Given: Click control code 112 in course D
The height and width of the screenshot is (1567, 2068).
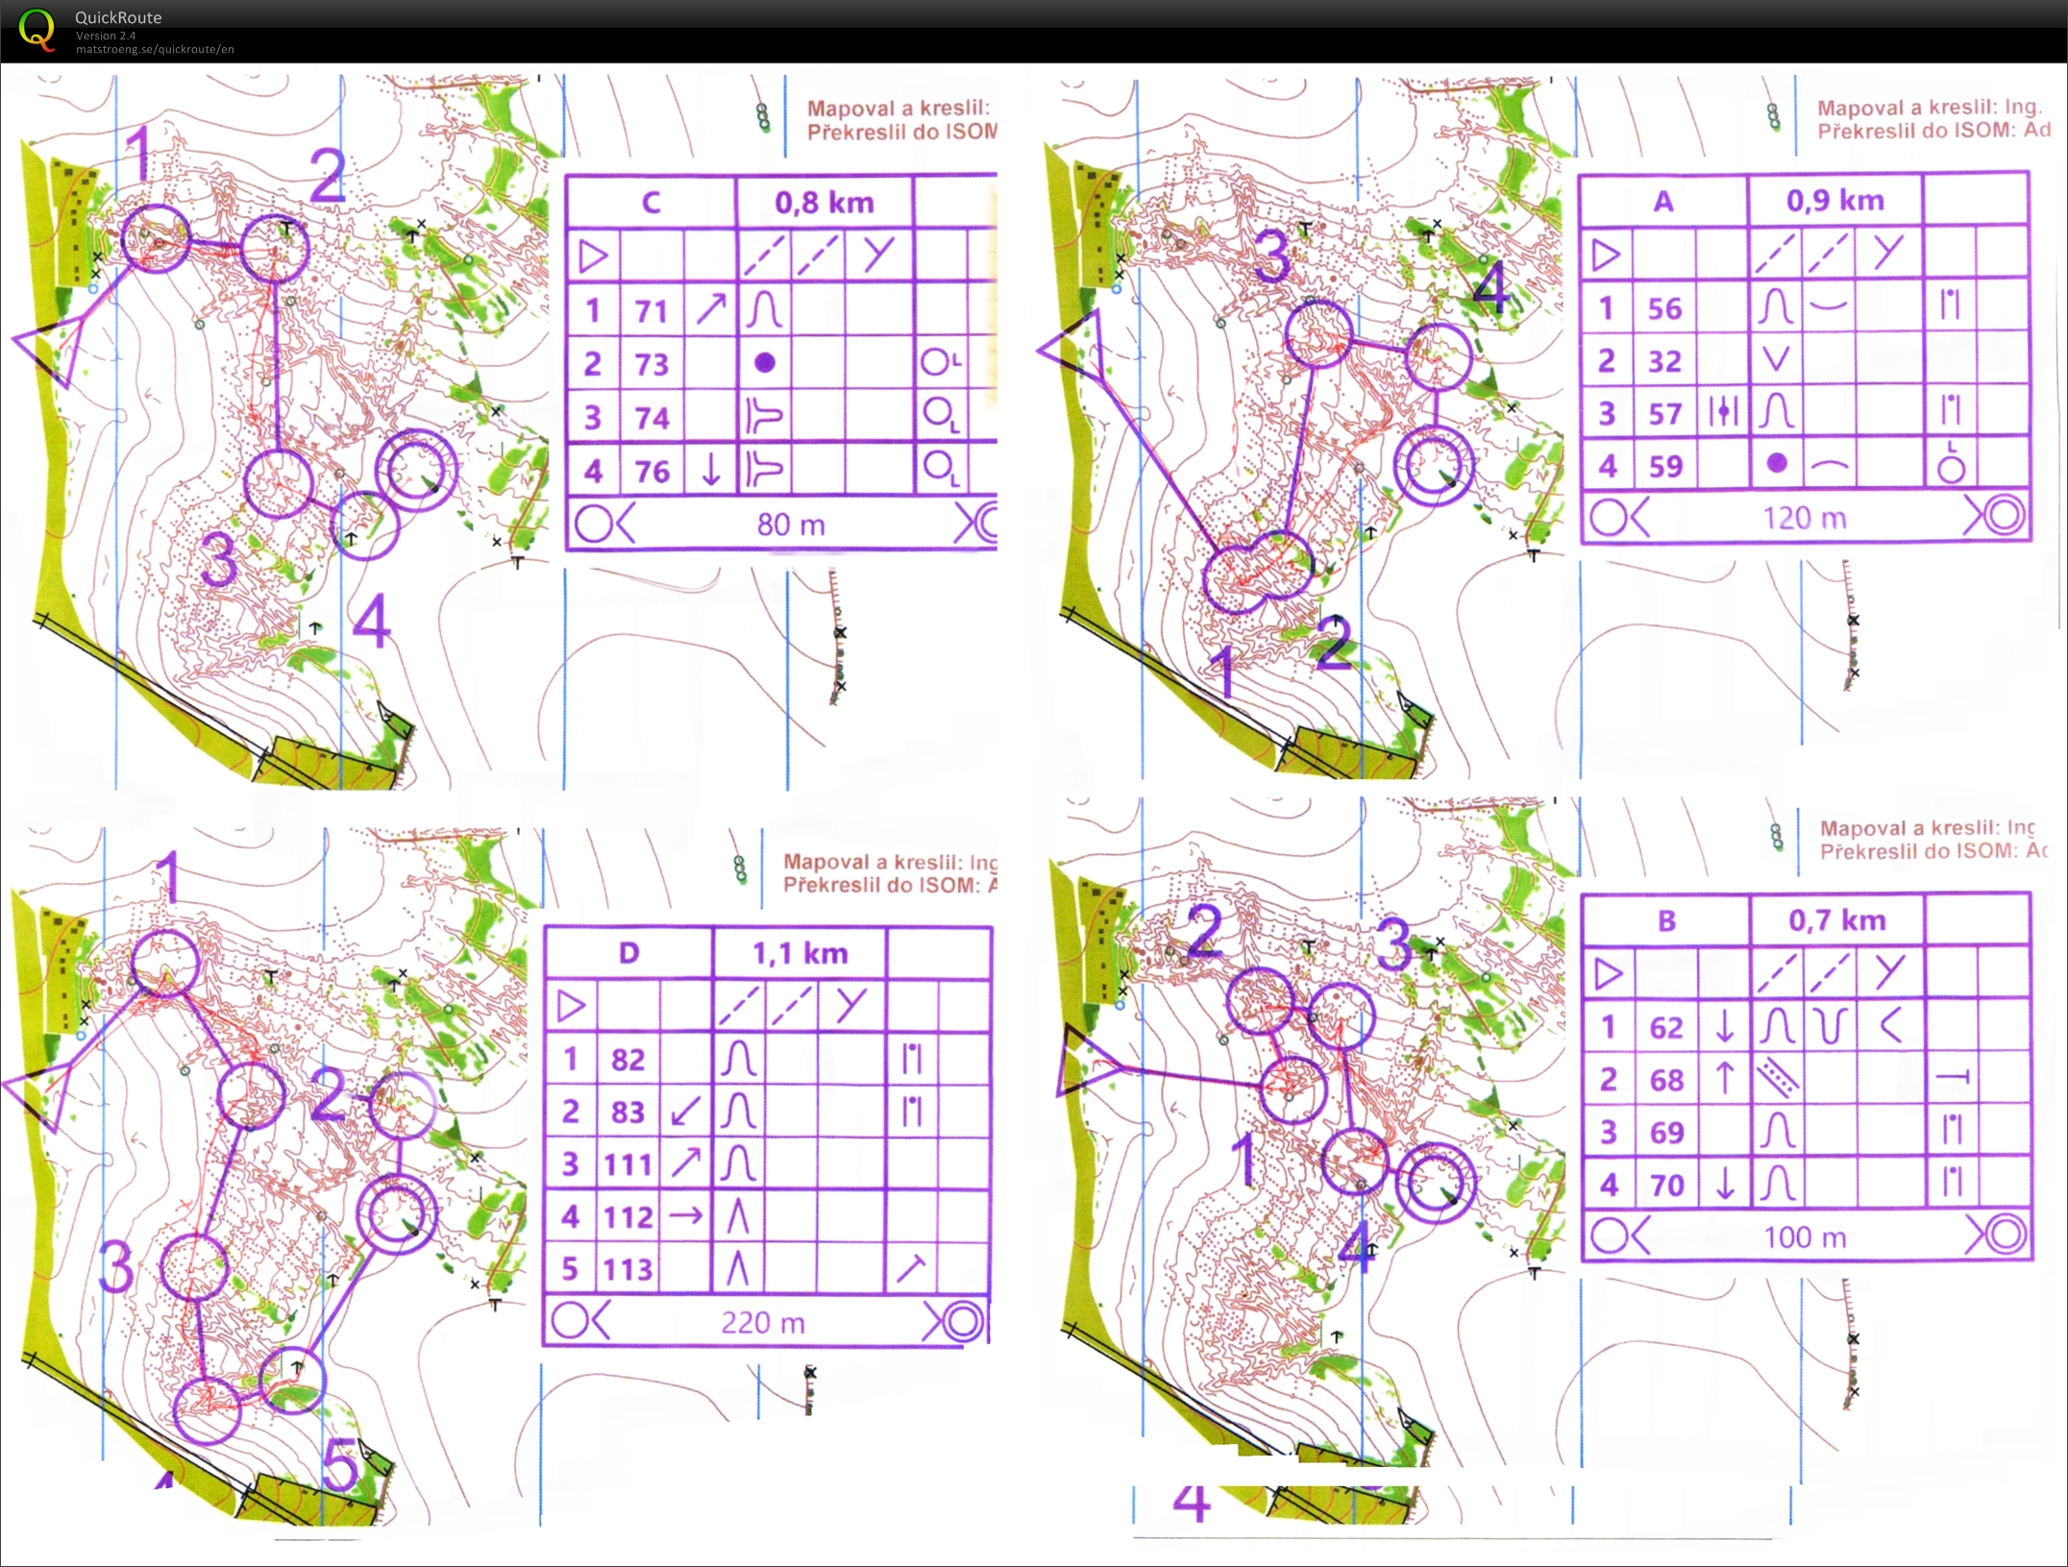Looking at the screenshot, I should pyautogui.click(x=628, y=1217).
